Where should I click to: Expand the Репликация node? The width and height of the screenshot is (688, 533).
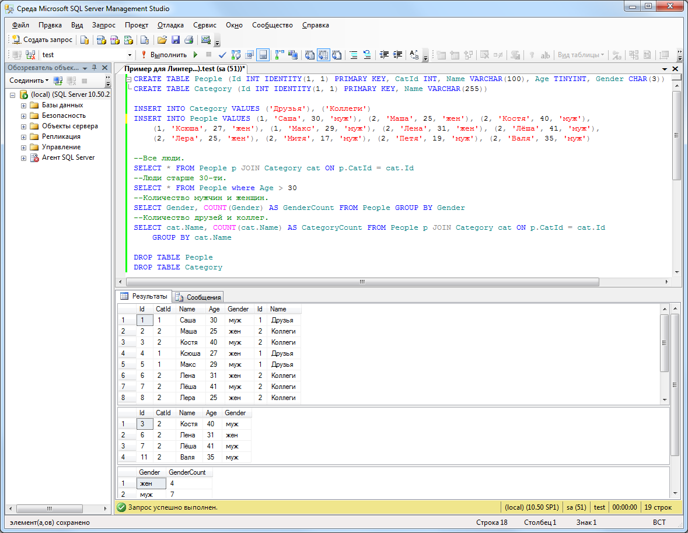[x=24, y=137]
